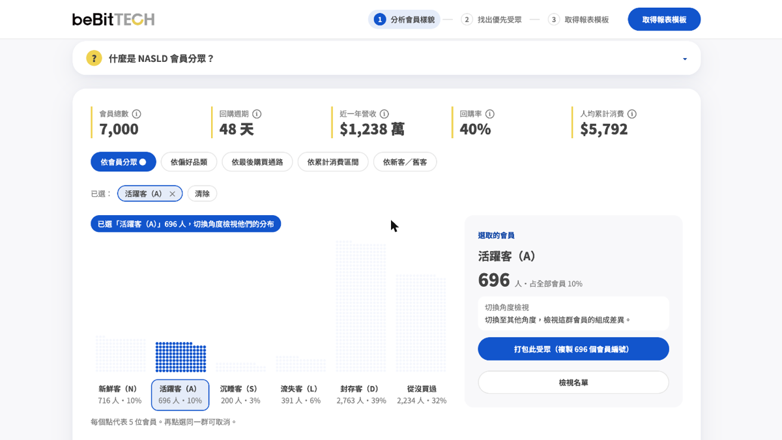Click 打包此受眾 copy 696 IDs button
Viewport: 782px width, 440px height.
coord(573,349)
